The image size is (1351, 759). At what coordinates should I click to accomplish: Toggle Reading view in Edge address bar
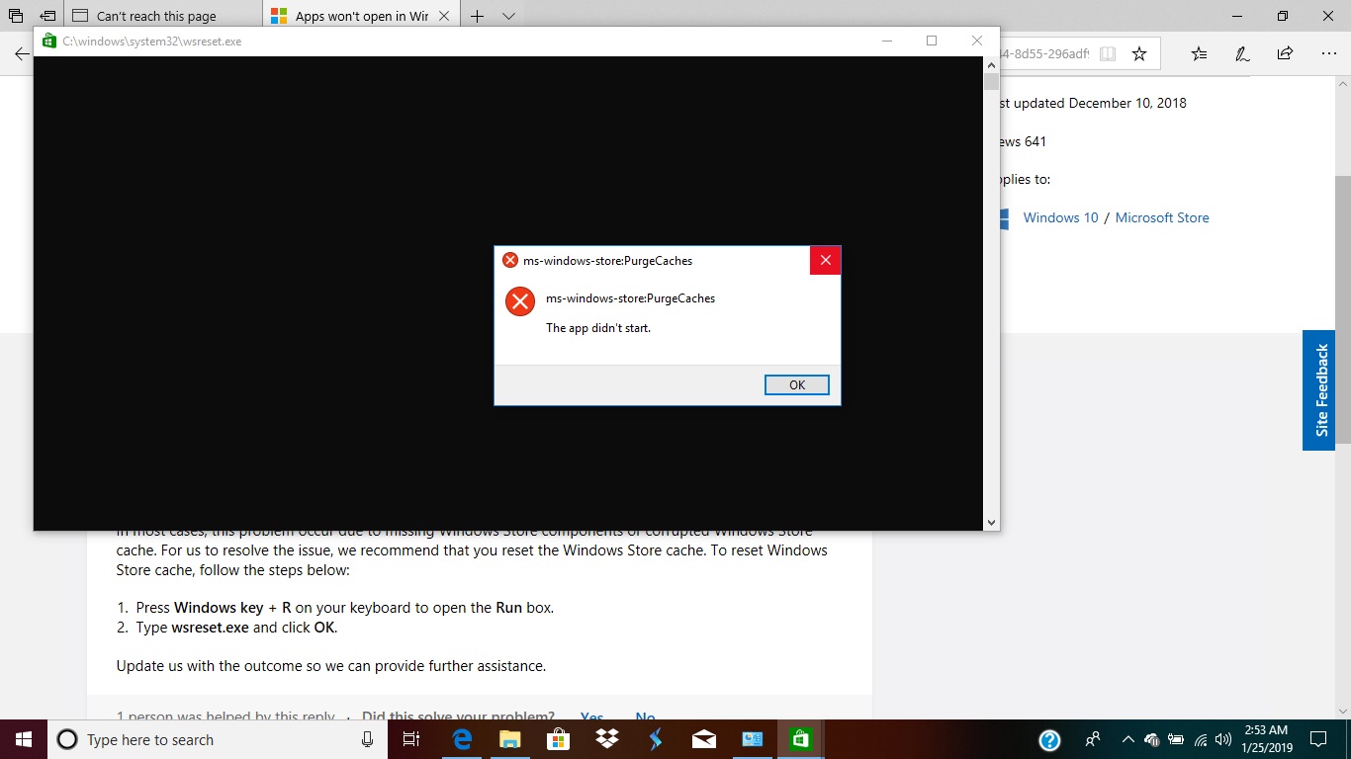click(x=1108, y=53)
